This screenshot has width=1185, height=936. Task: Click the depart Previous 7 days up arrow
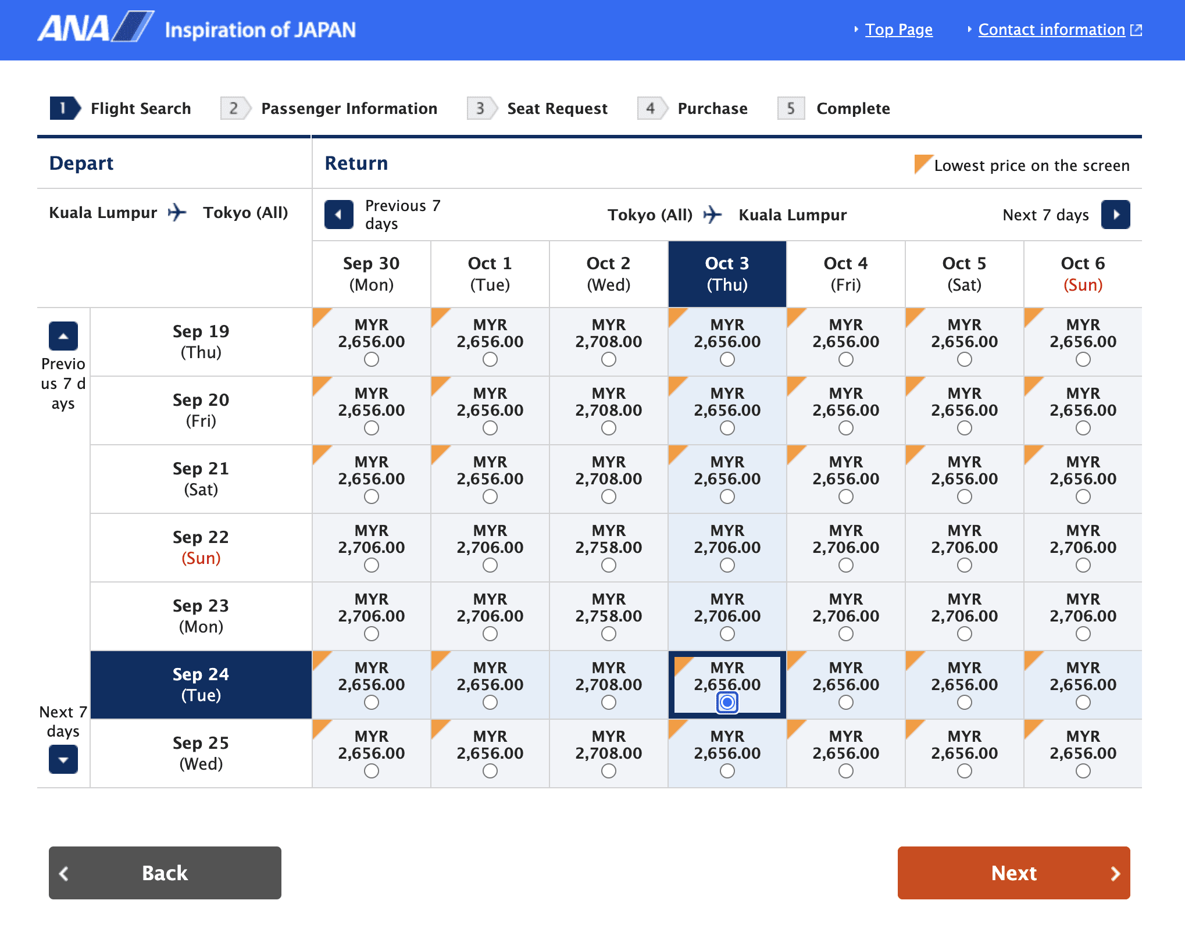[63, 336]
